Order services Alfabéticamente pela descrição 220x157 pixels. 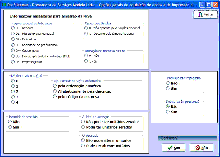[55, 91]
